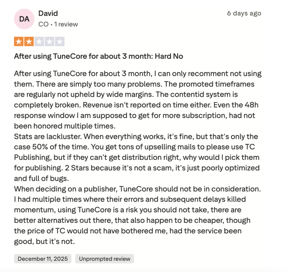Click the fourth gray star icon
This screenshot has width=305, height=272.
tap(50, 41)
